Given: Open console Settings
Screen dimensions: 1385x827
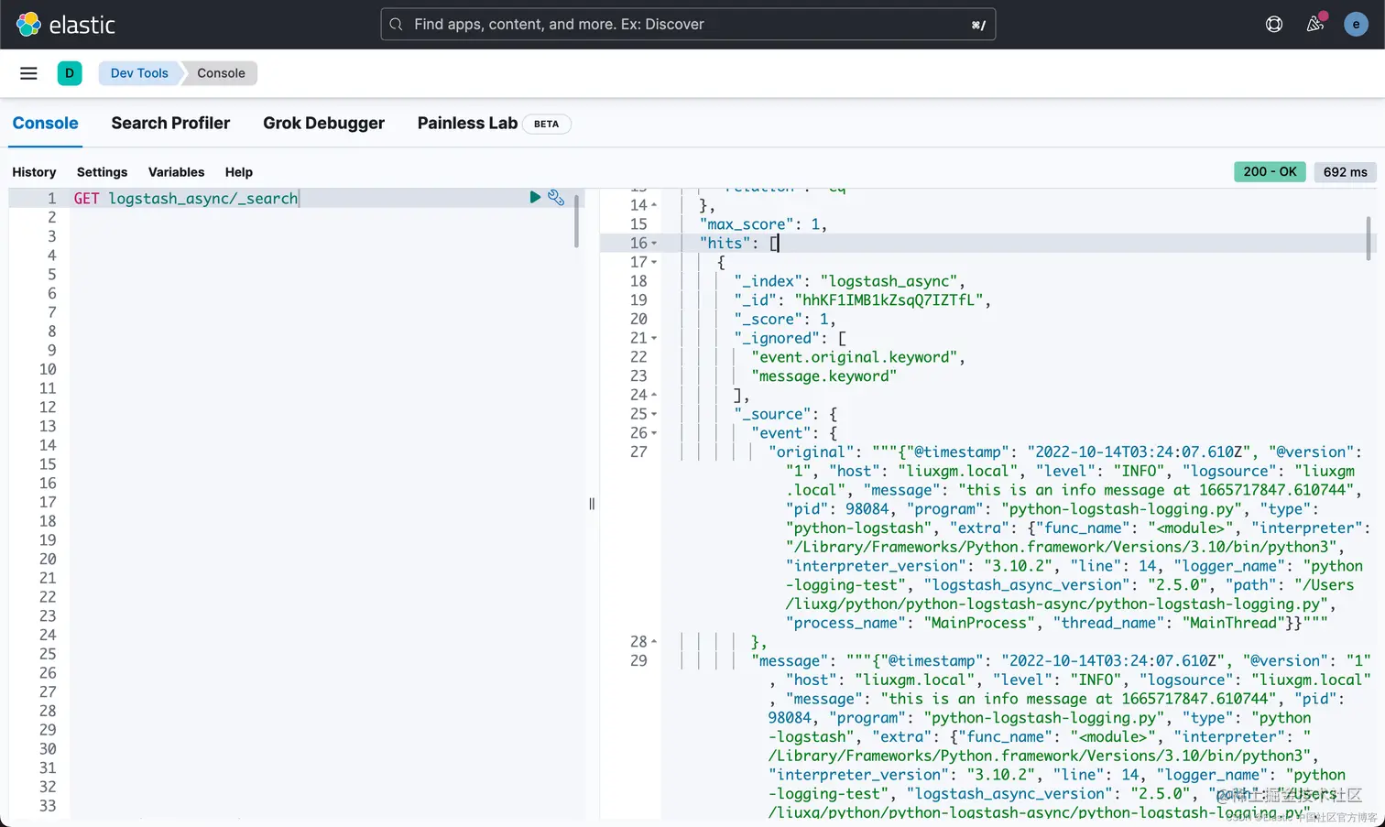Looking at the screenshot, I should pos(102,172).
